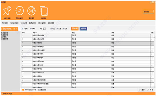Click the 使用教程 button in the header
The width and height of the screenshot is (156, 96).
(148, 12)
